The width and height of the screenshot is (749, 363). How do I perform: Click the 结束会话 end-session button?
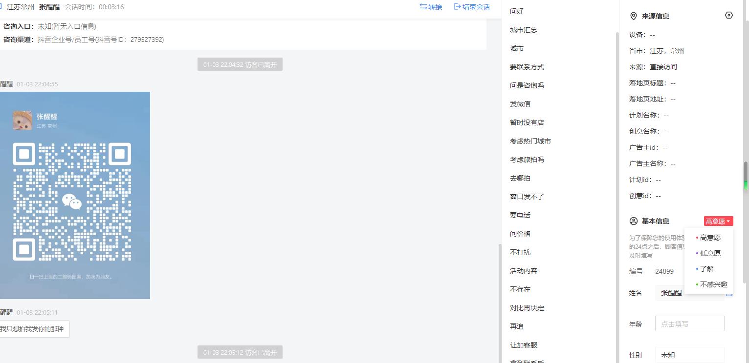click(472, 7)
